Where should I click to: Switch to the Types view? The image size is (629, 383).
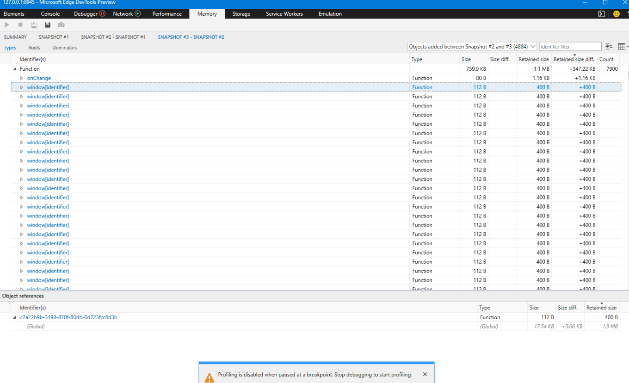click(x=10, y=47)
